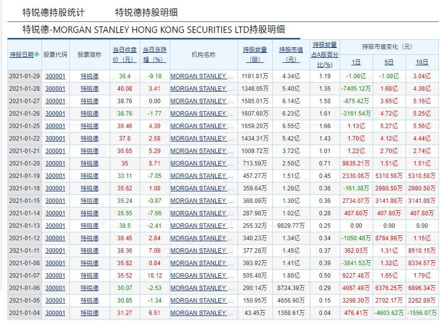Screen dimensions: 441x326
Task: Select the 1-day change 9835.21万
Action: coord(356,163)
